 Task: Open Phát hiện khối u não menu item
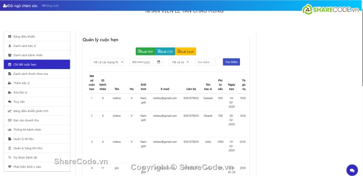point(37,167)
